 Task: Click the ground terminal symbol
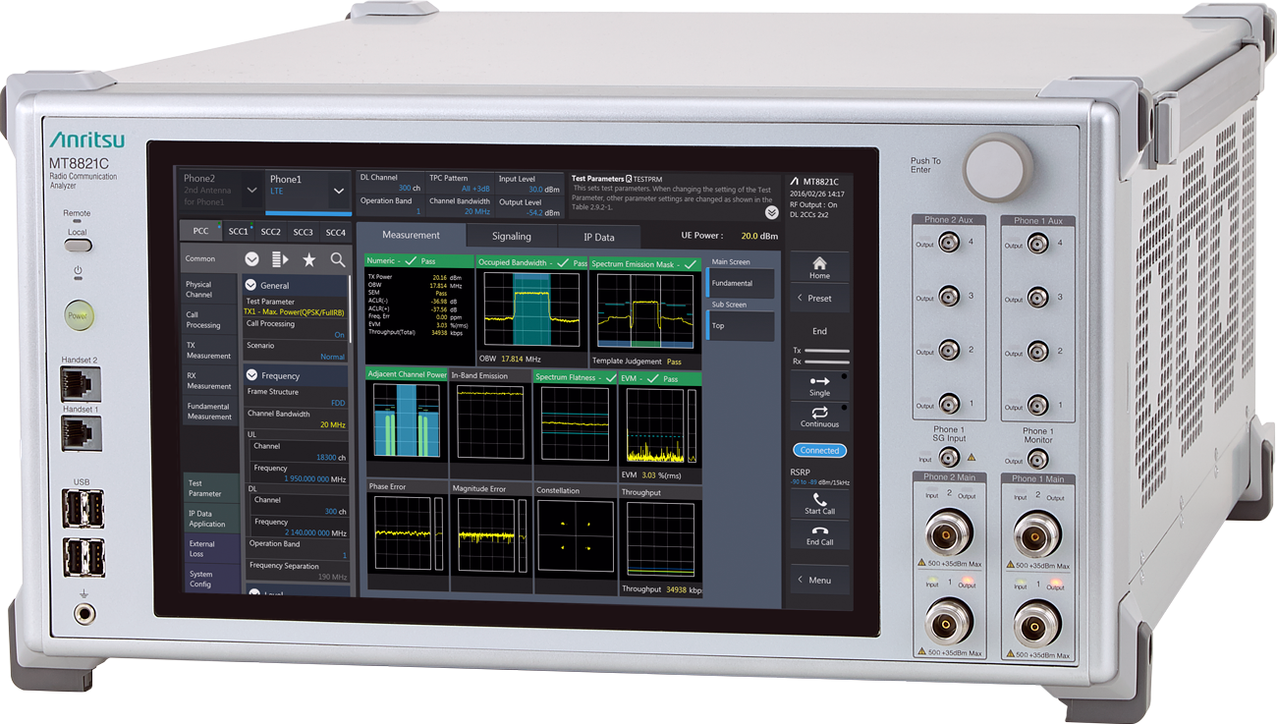click(x=83, y=593)
